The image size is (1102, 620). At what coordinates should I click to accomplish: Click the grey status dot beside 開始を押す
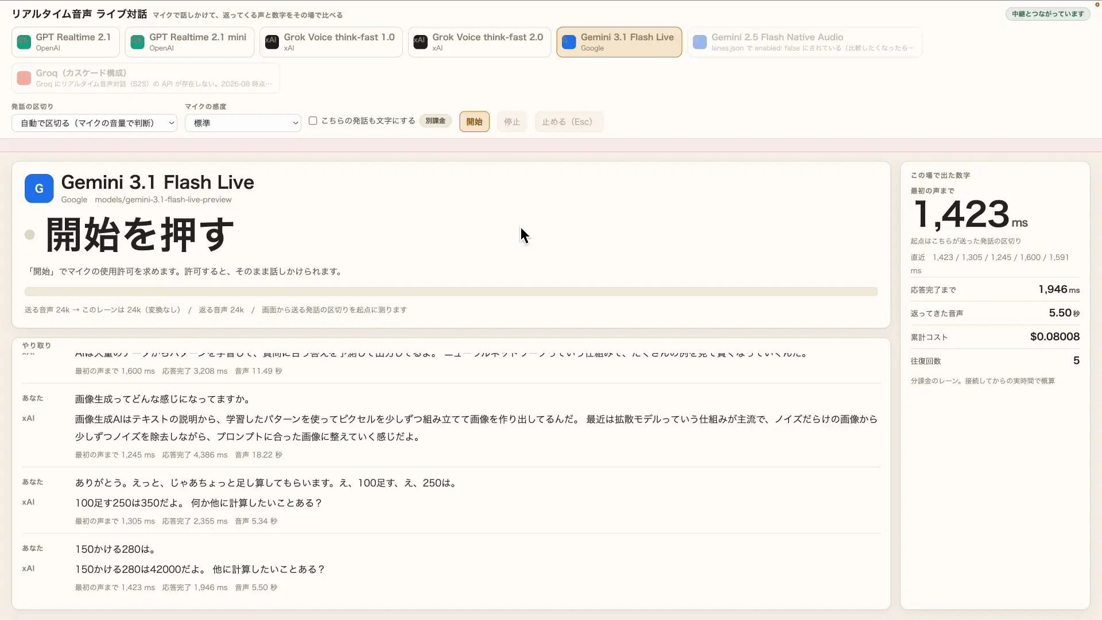[30, 234]
